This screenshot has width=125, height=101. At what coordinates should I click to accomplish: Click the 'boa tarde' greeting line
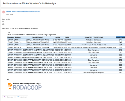click(x=6, y=19)
